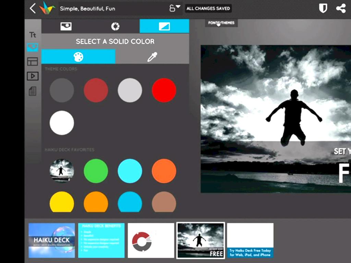
Task: Open the privacy lock dropdown
Action: (174, 9)
